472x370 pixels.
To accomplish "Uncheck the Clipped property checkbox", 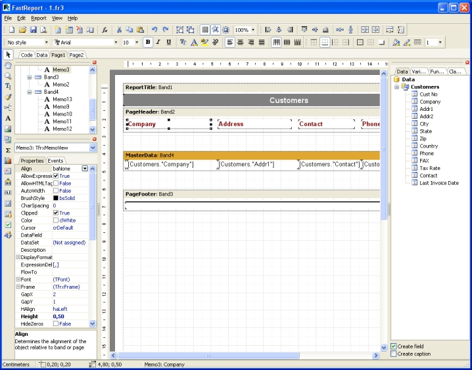I will tap(56, 213).
